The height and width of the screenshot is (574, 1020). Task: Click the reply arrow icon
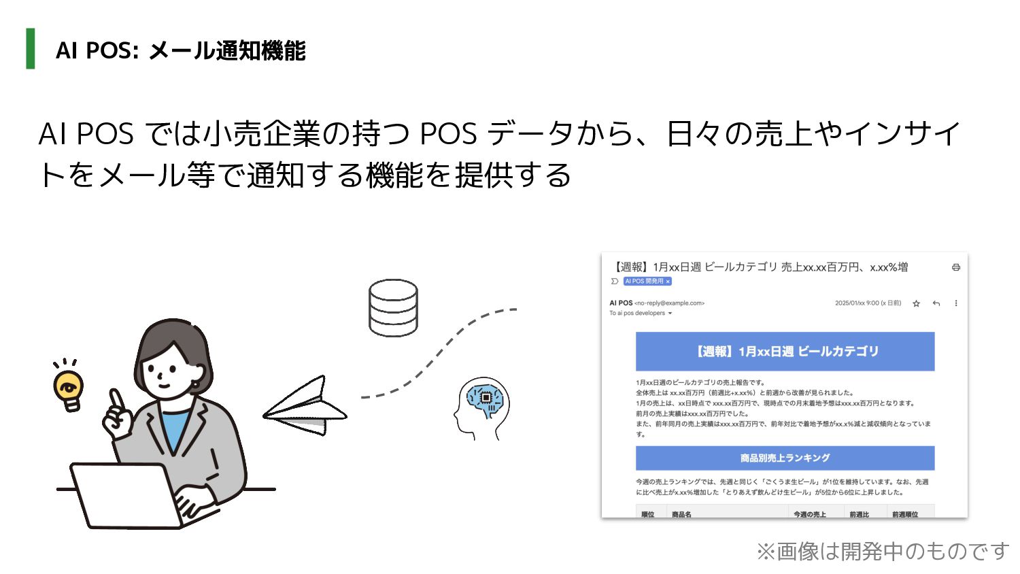click(936, 303)
